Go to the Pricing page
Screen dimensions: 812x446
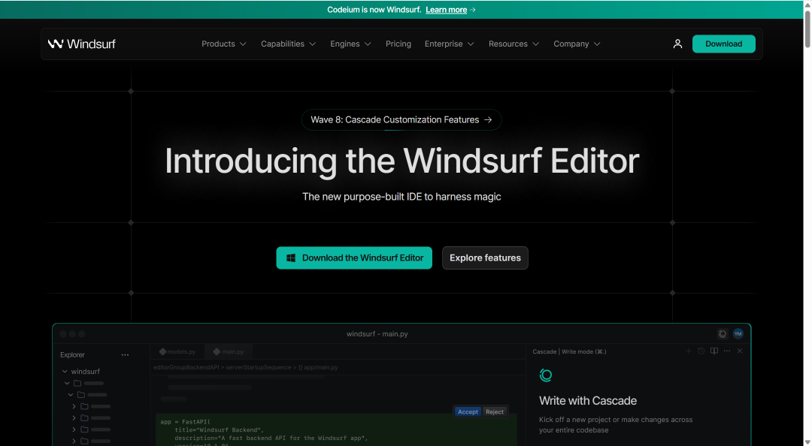pyautogui.click(x=398, y=44)
